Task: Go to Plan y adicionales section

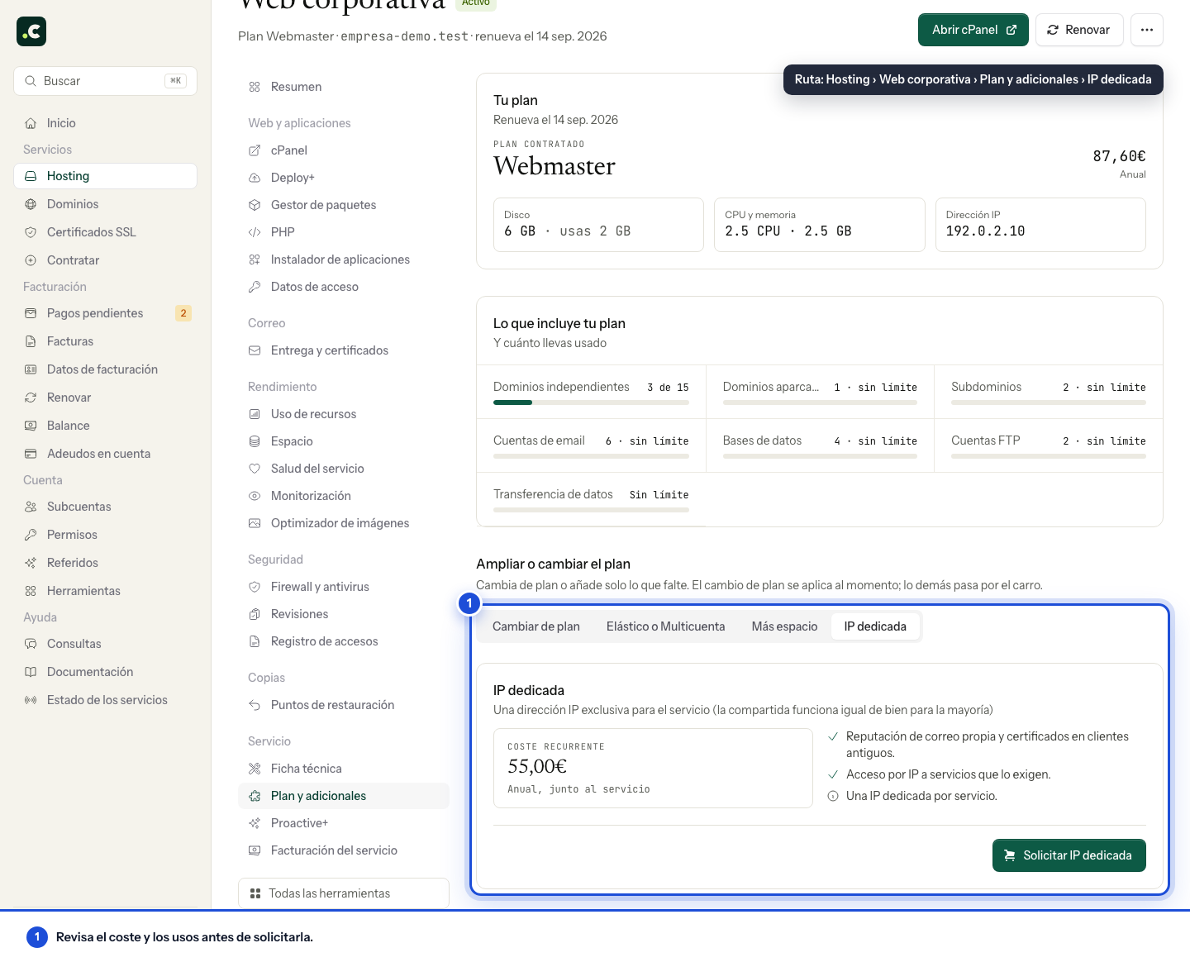Action: [344, 796]
